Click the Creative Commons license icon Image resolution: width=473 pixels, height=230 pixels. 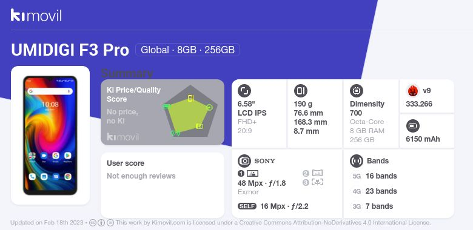(x=93, y=223)
